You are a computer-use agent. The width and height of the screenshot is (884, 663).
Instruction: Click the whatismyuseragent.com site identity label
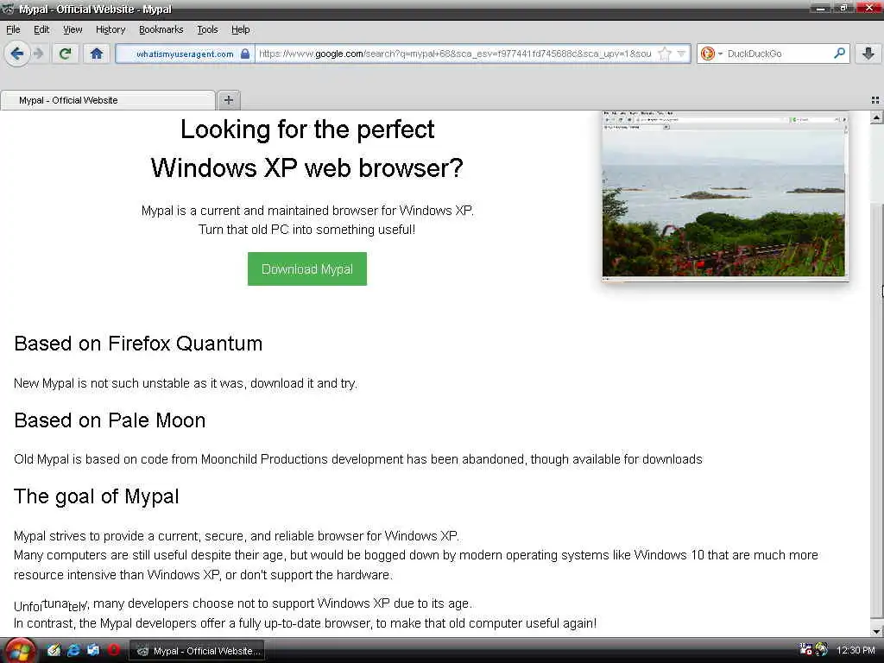coord(185,54)
